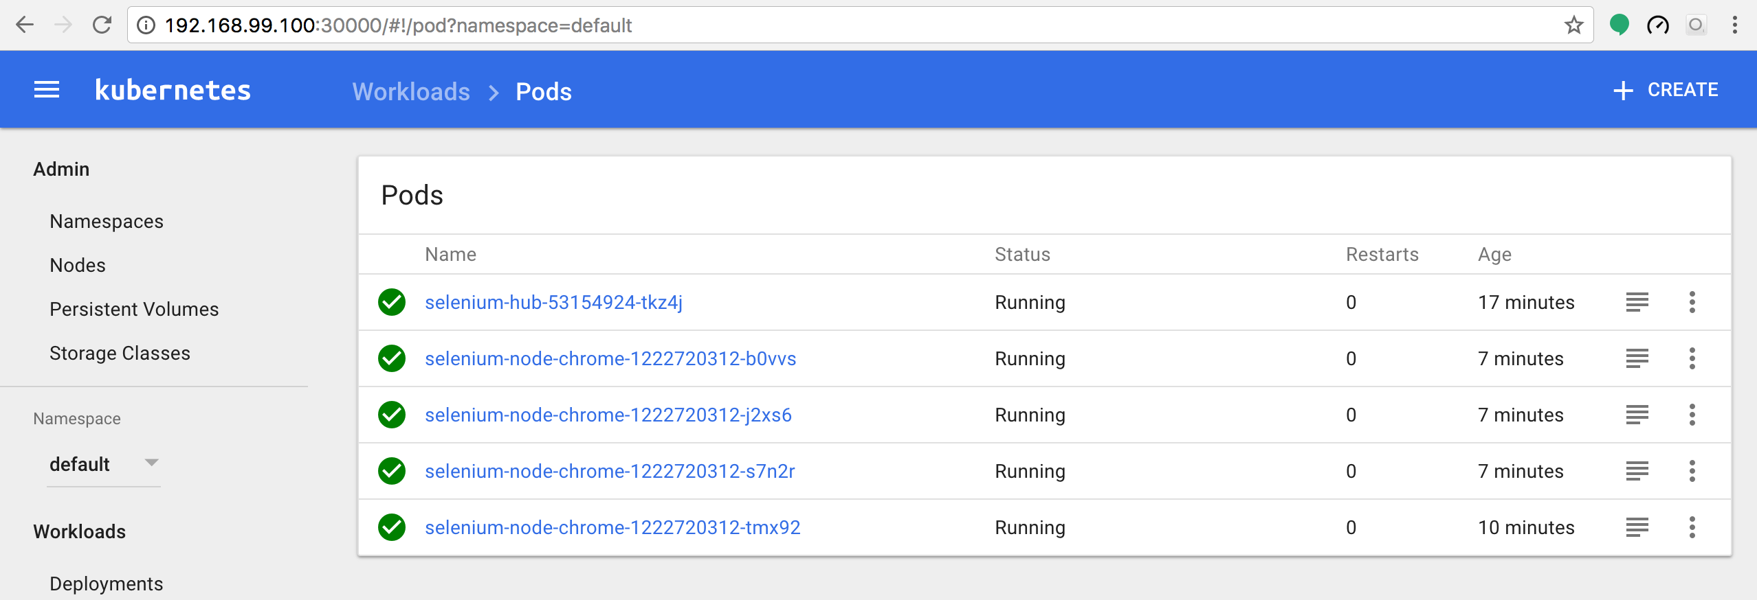
Task: Click the browser back arrow
Action: [25, 25]
